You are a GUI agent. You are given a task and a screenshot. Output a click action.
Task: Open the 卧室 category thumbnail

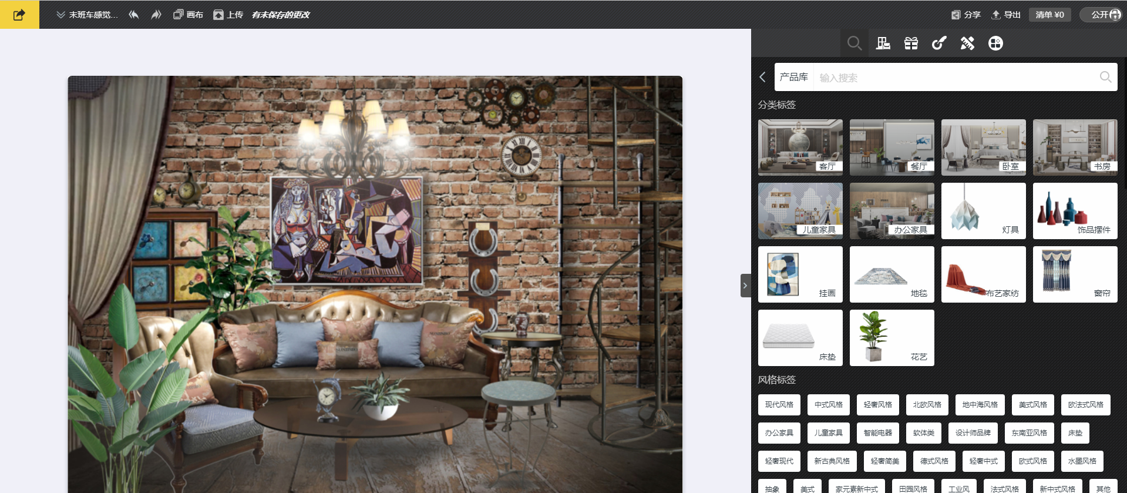(x=984, y=147)
